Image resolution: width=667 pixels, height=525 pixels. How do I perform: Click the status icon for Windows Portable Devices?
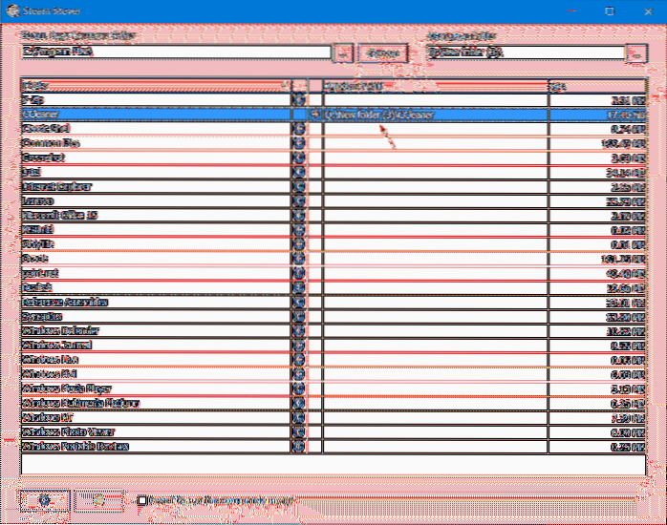point(299,447)
